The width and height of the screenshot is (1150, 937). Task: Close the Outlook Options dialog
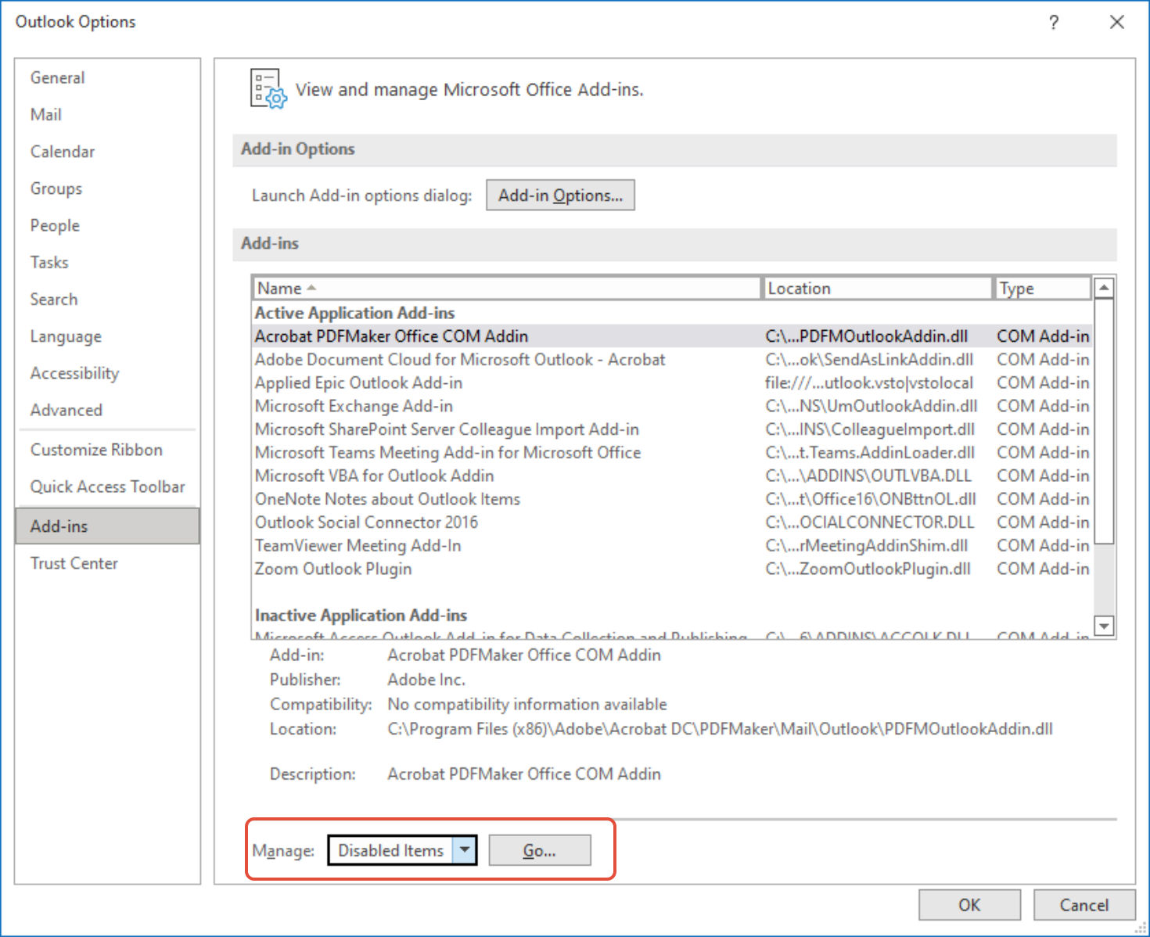click(x=1117, y=22)
